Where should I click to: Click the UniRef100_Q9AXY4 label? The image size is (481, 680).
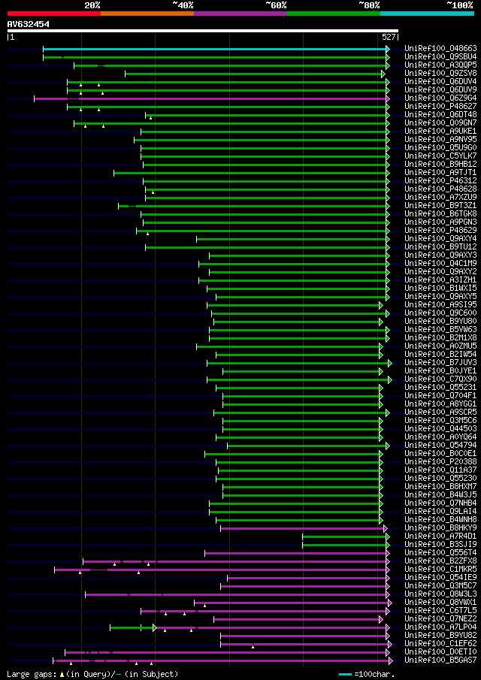tap(440, 238)
